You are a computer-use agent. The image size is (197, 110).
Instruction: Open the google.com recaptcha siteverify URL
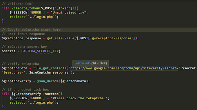pos(124,68)
